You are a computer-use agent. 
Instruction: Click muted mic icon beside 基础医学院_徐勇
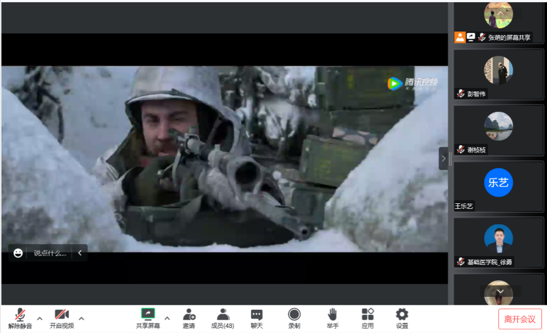tap(461, 262)
